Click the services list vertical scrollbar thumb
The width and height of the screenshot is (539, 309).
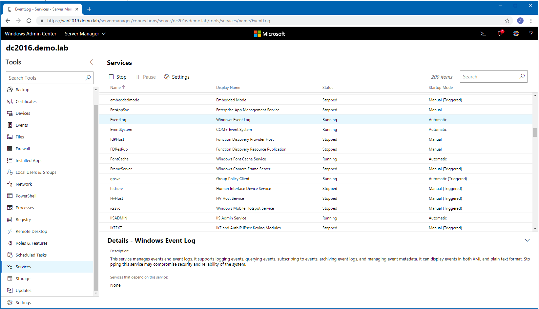coord(535,132)
